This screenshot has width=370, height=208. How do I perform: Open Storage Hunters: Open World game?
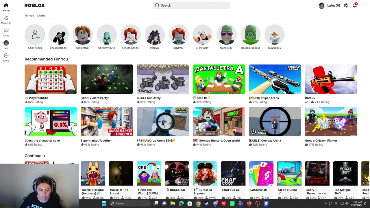pos(219,122)
